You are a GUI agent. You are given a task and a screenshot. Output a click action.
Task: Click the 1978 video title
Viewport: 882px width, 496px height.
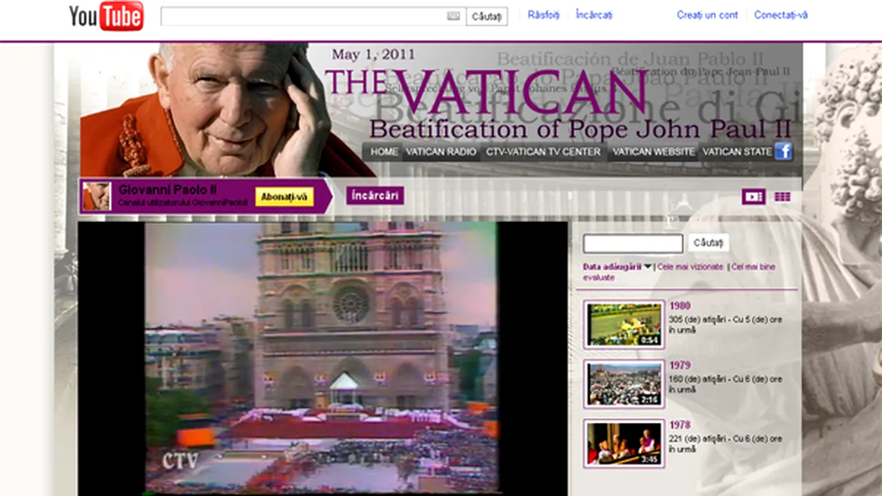[679, 425]
